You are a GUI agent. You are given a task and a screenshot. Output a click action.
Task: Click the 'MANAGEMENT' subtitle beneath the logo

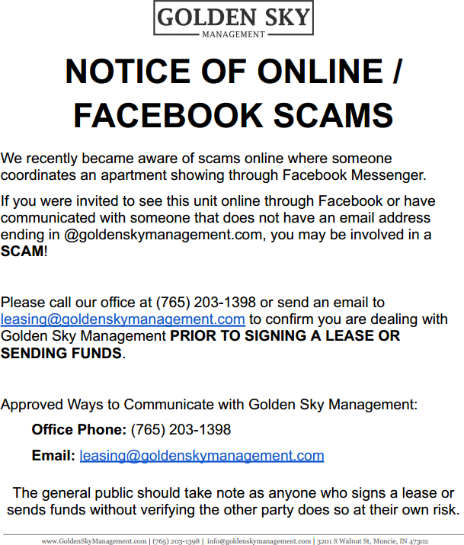[x=234, y=34]
